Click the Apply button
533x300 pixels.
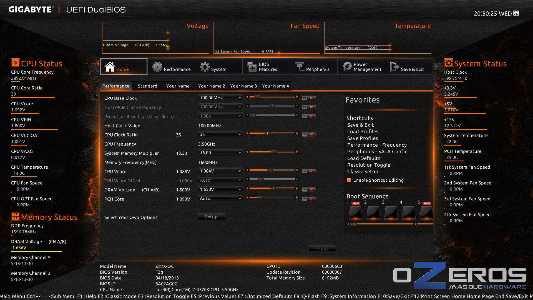[322, 248]
